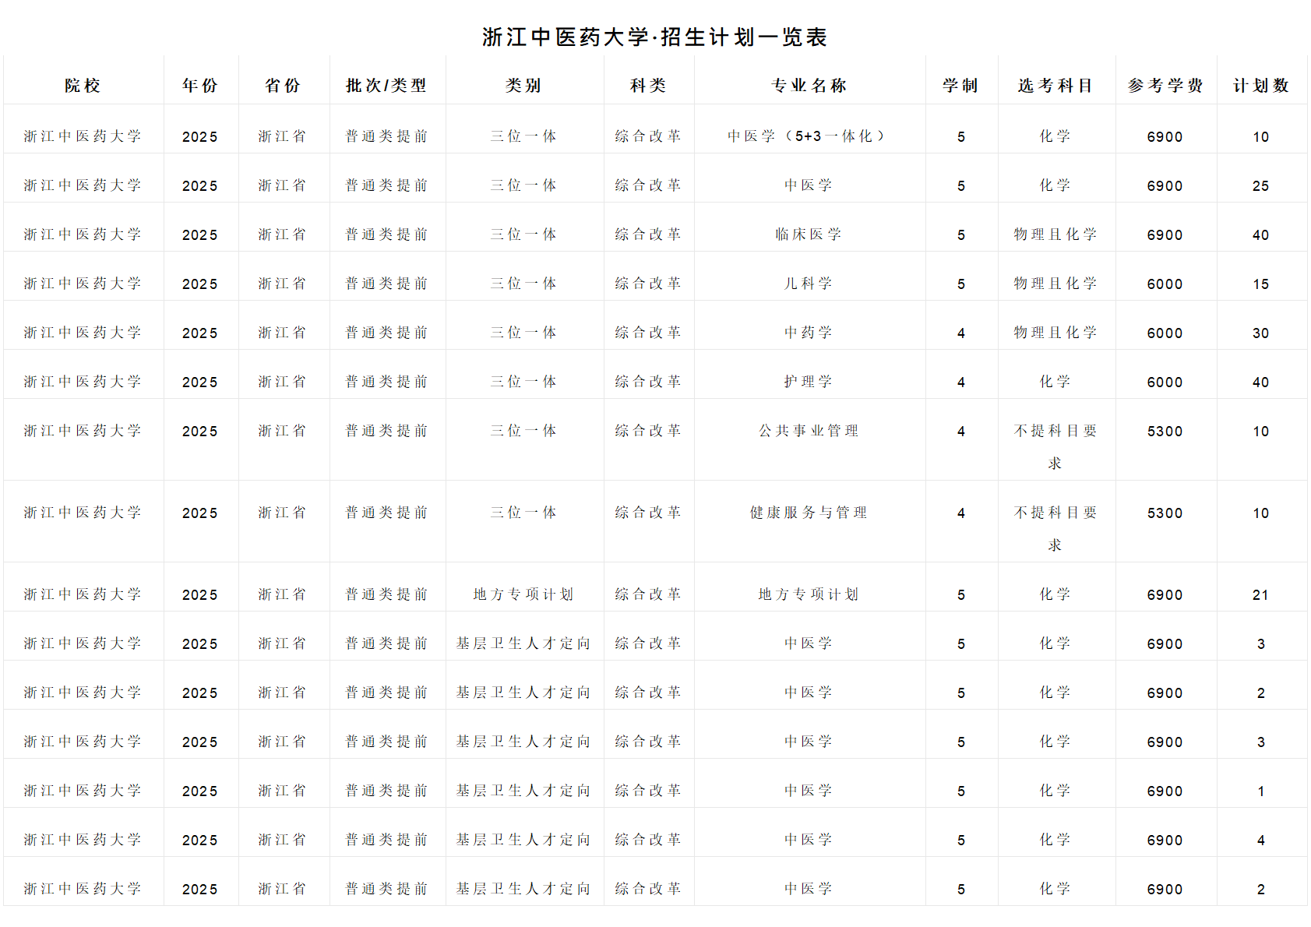The height and width of the screenshot is (927, 1311).
Task: Click the 参考学费 column header
Action: [x=1165, y=86]
